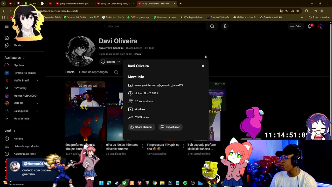Open Todos os favoritos folder
The image size is (332, 187).
pyautogui.click(x=319, y=17)
